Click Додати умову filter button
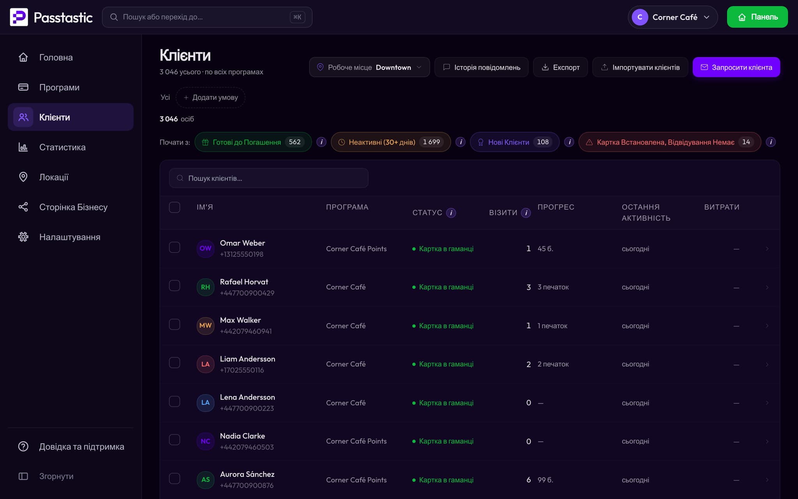Viewport: 798px width, 499px height. [x=210, y=97]
